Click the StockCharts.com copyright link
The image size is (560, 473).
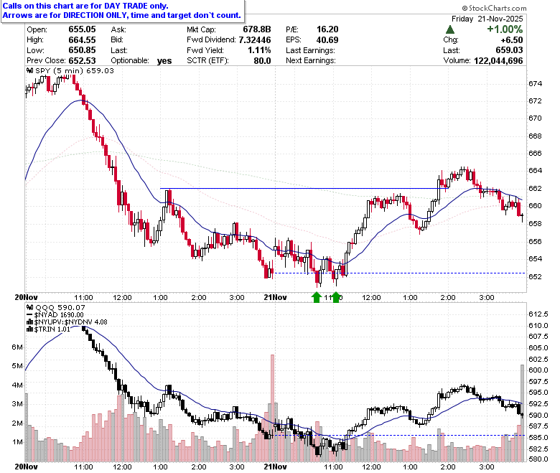(x=494, y=8)
